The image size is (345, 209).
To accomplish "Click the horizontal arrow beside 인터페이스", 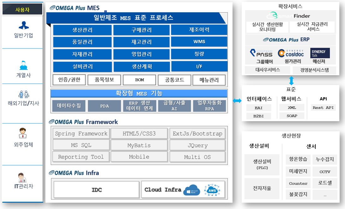I will coord(237,101).
